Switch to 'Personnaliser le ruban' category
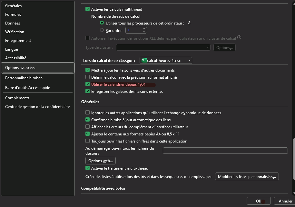This screenshot has width=295, height=207. (24, 78)
